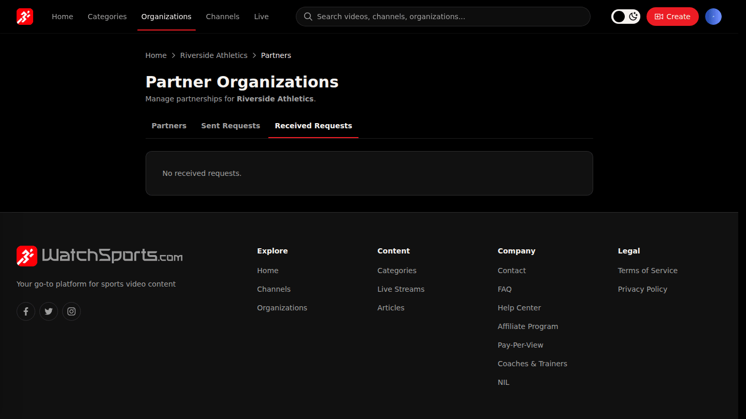Open Categories in top navigation
Screen dimensions: 746x419
tap(107, 17)
